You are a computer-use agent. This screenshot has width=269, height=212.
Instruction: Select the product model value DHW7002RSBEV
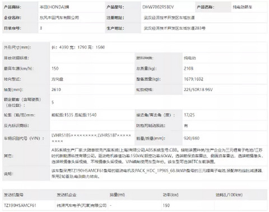[x=158, y=7]
